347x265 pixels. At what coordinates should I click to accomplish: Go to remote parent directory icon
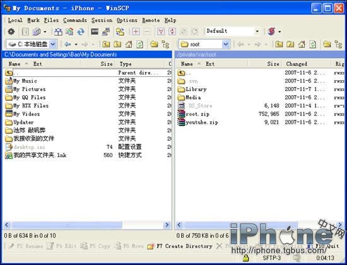click(279, 44)
